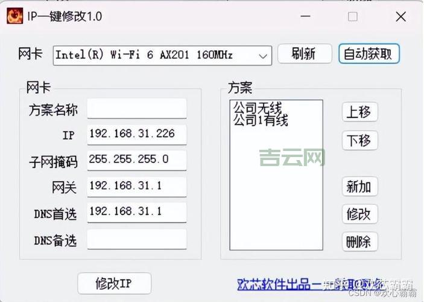Viewport: 424px width, 302px height.
Task: Click the 修改 button beside scheme list
Action: (359, 214)
